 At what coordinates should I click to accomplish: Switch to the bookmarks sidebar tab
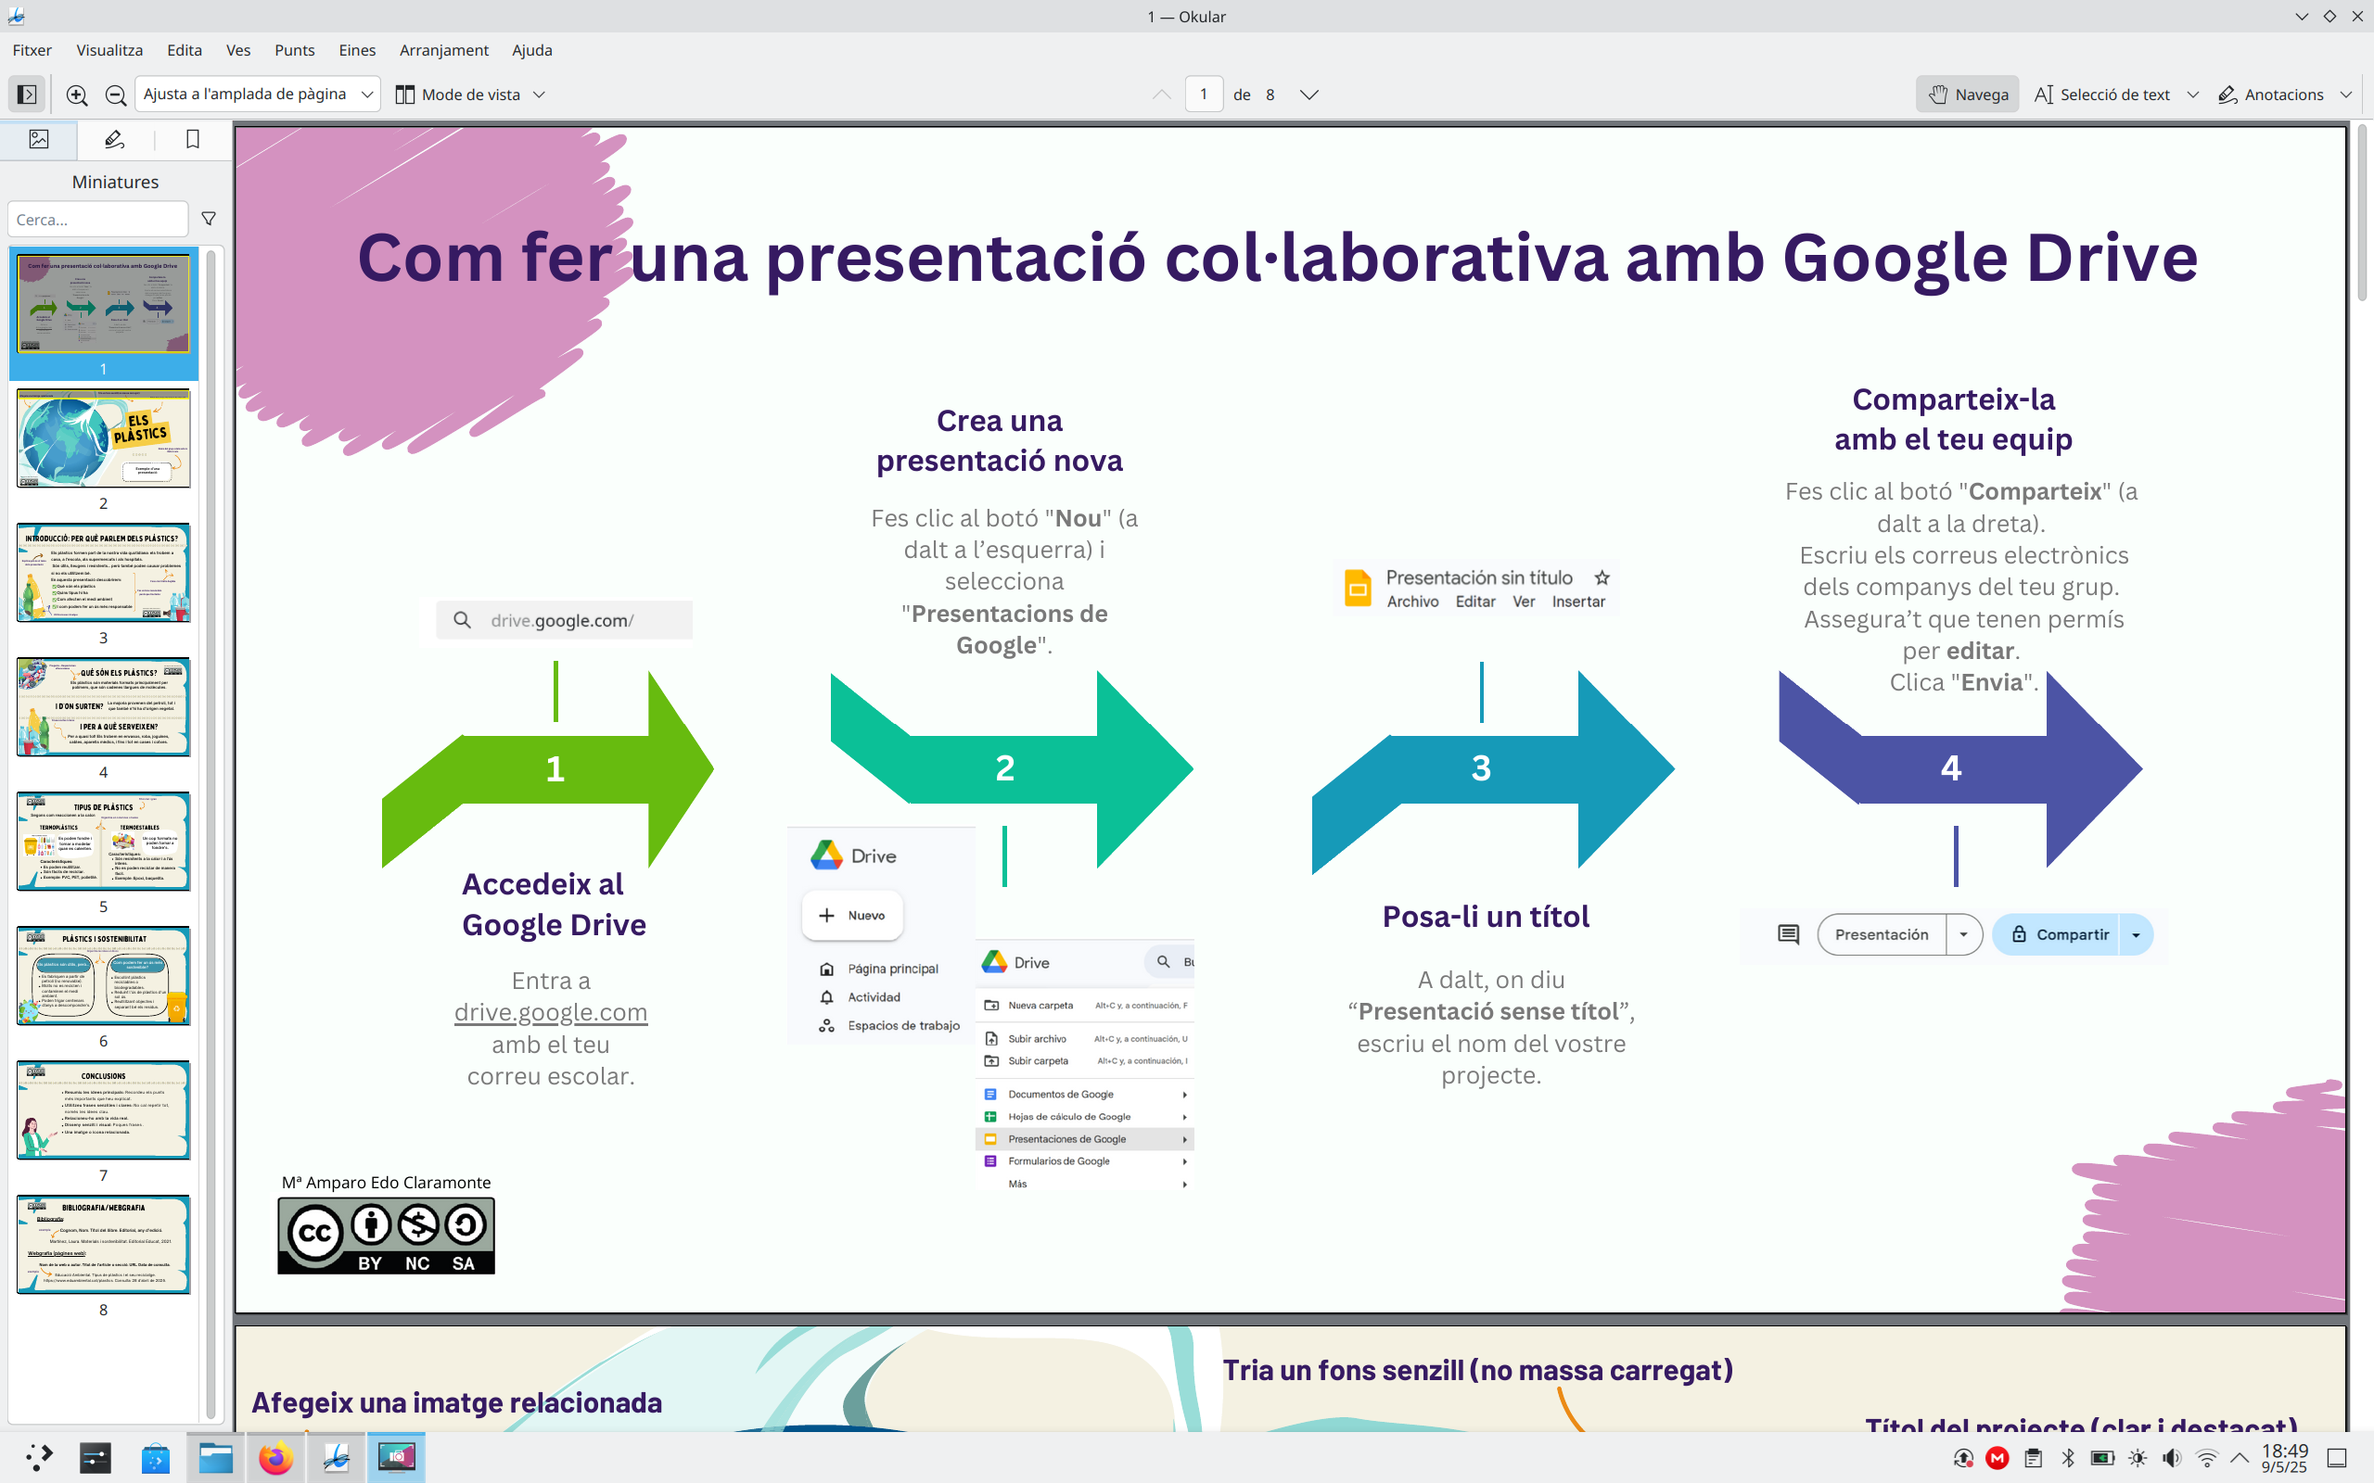coord(192,139)
